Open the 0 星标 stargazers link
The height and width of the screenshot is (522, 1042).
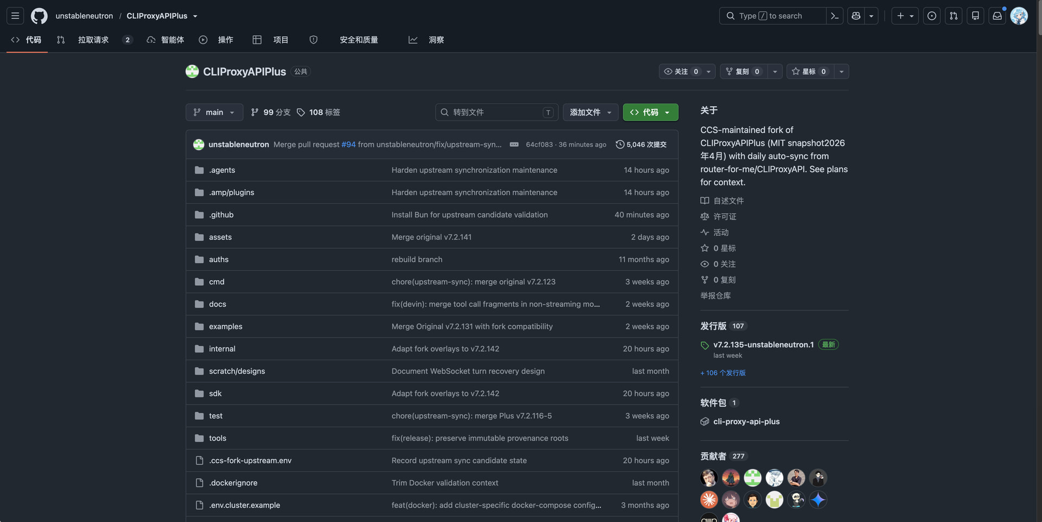click(x=718, y=248)
